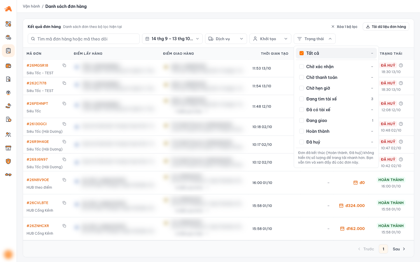The height and width of the screenshot is (262, 420).
Task: Click the app logo at sidebar top
Action: tap(8, 9)
